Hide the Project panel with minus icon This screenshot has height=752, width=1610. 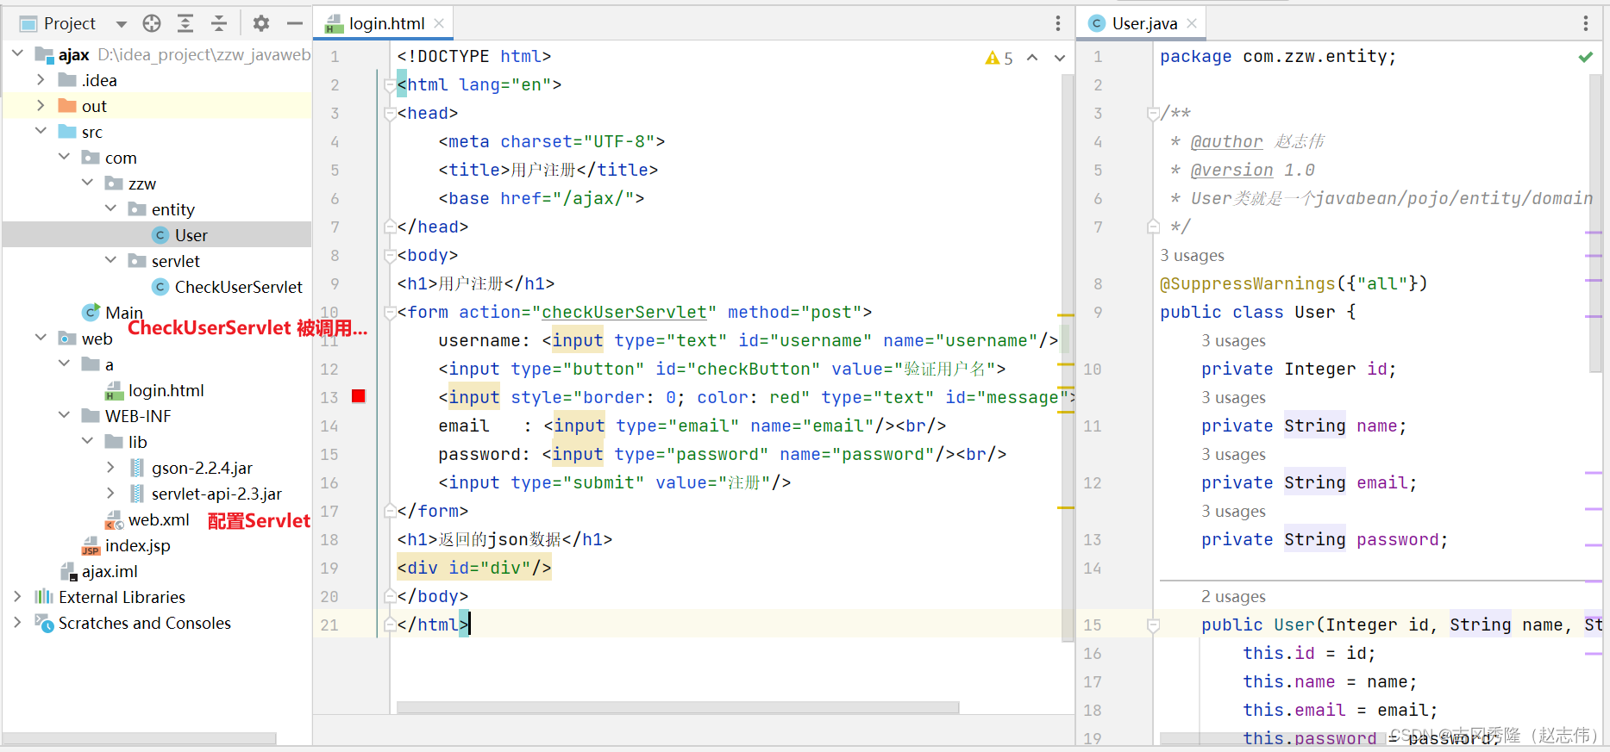294,23
